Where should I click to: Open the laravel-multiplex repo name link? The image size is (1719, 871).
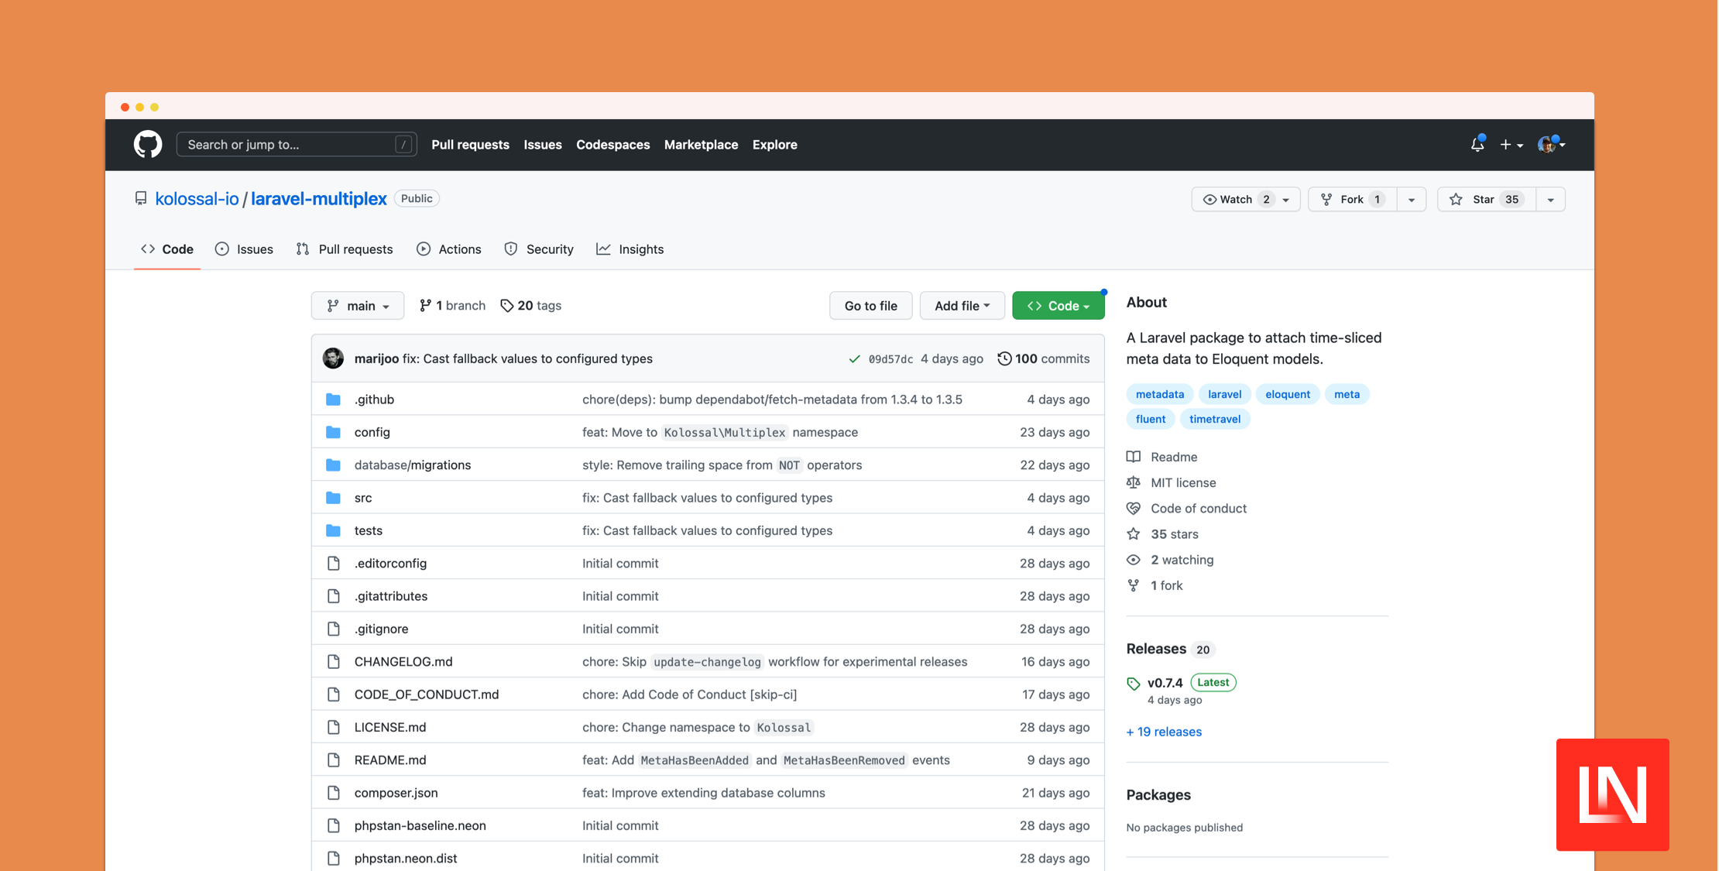tap(318, 199)
